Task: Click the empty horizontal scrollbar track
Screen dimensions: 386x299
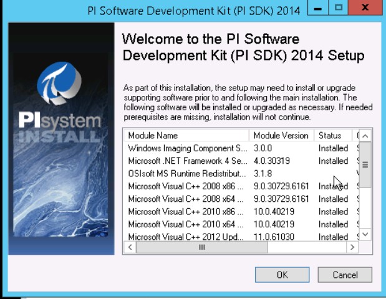Action: coord(307,247)
